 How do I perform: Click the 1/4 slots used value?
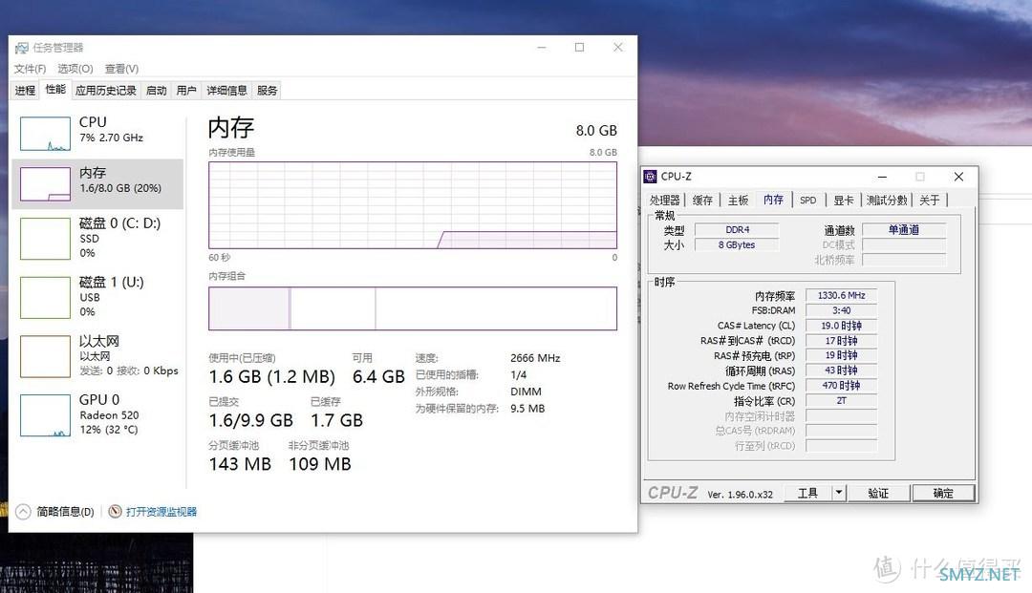tap(519, 374)
